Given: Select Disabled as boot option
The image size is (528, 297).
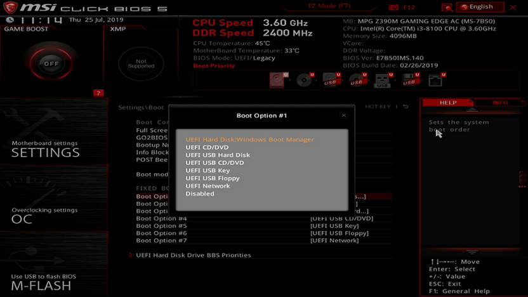Looking at the screenshot, I should [x=200, y=194].
